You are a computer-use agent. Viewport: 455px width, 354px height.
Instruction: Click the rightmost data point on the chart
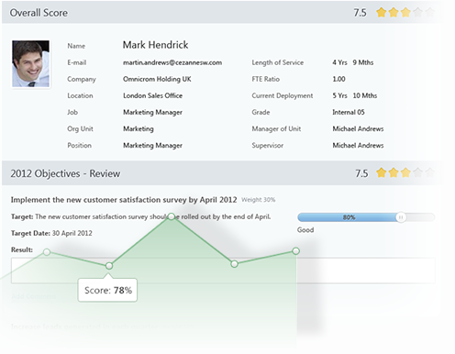pyautogui.click(x=295, y=251)
